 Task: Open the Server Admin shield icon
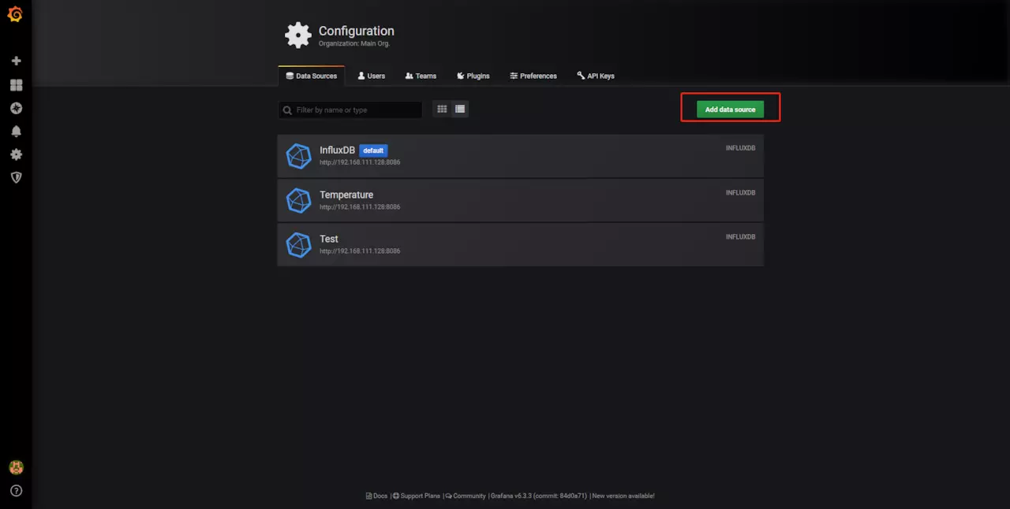coord(16,177)
